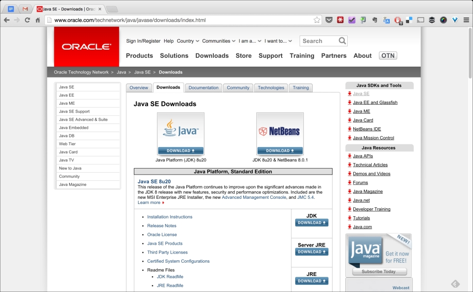Click the Java logo download image
The image size is (473, 292).
click(181, 133)
